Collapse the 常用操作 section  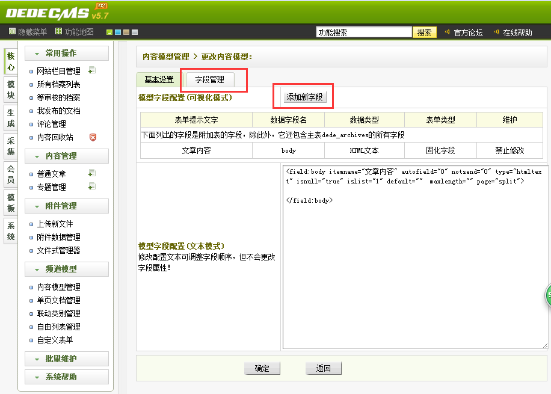point(67,54)
